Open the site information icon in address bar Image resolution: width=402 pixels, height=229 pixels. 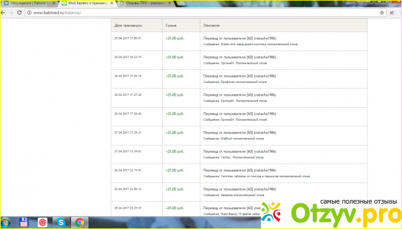[x=29, y=12]
